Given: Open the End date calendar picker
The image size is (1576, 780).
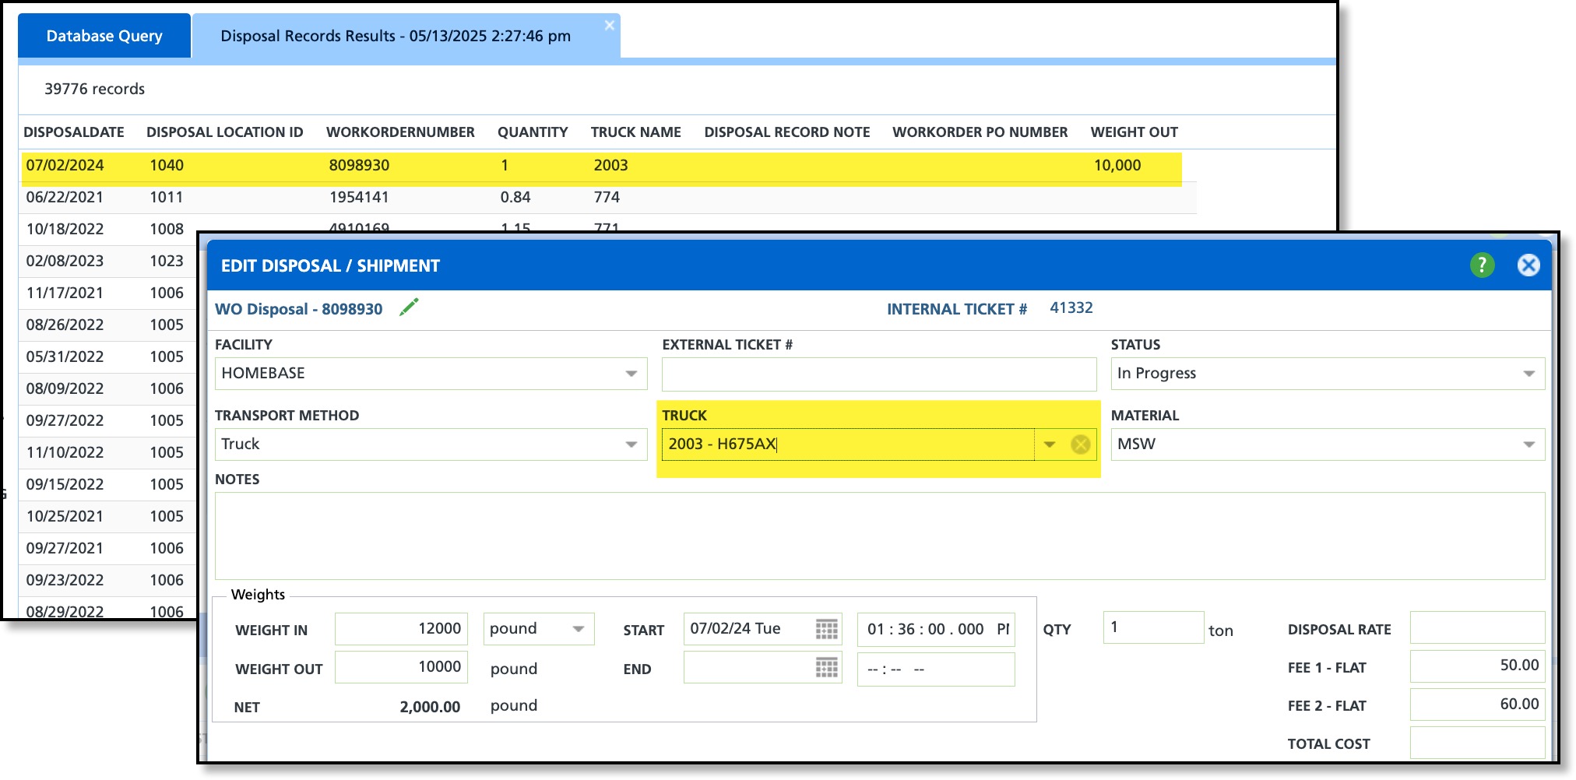Looking at the screenshot, I should pos(826,668).
